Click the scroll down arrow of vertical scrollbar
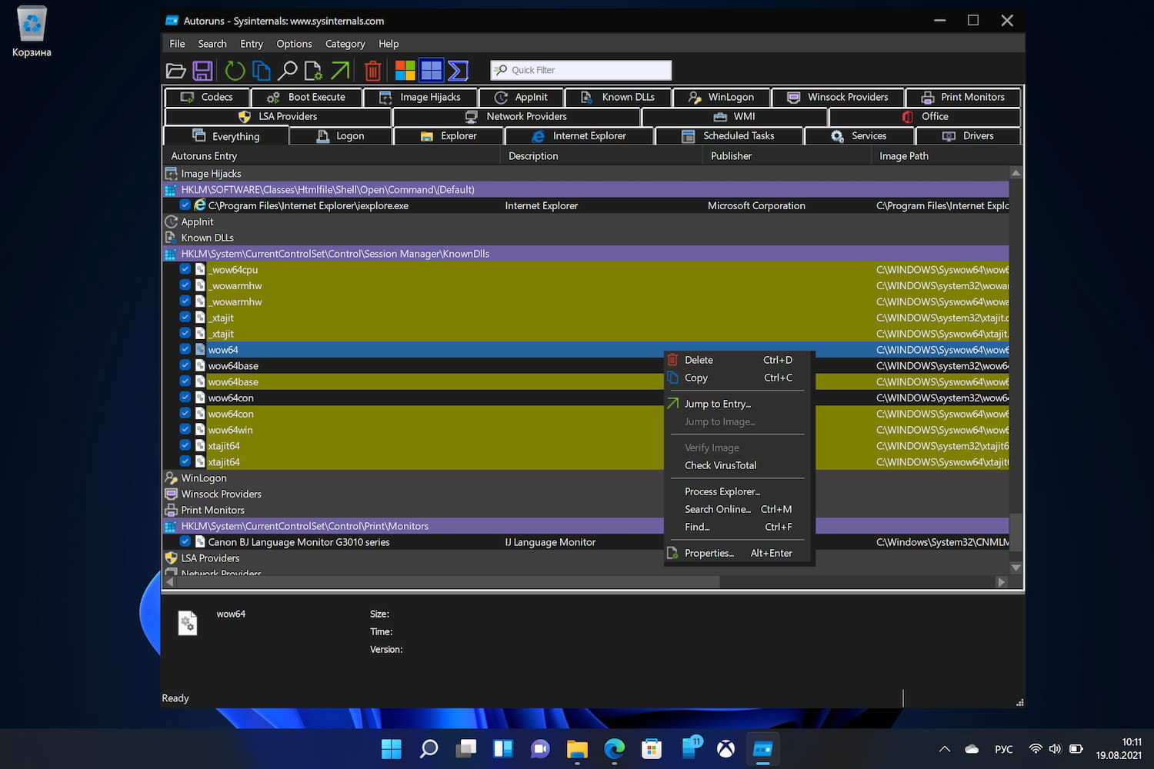 point(1016,568)
